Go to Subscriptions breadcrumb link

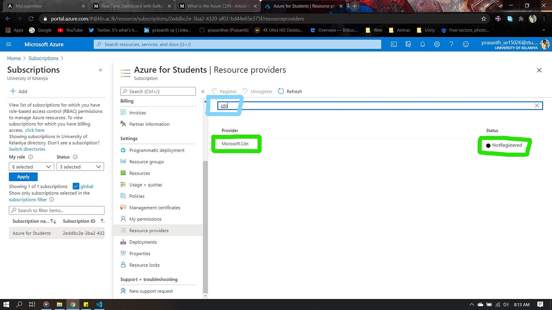(43, 58)
